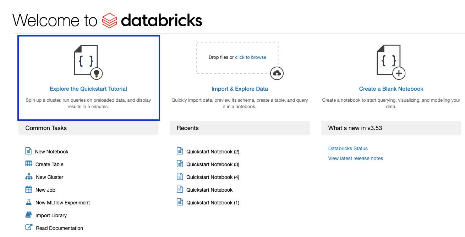Screen dimensions: 465x237
Task: Click the Quickstart Tutorial lightbulb notebook icon
Action: tap(88, 62)
